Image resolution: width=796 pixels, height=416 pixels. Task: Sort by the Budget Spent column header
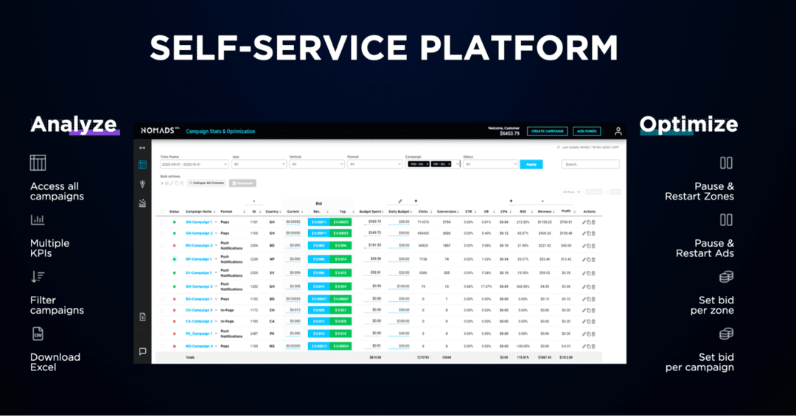(x=371, y=211)
